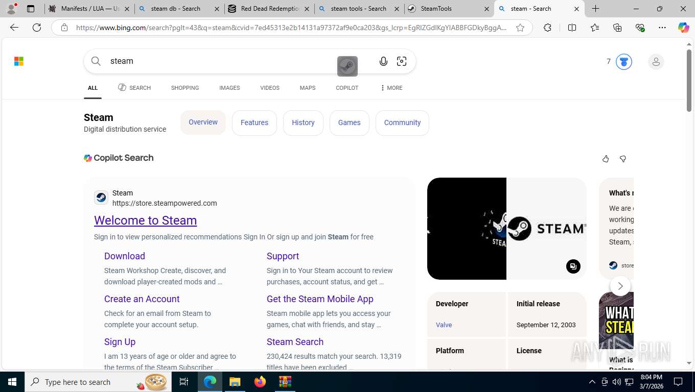
Task: Open the SEARCH tab with icon
Action: coord(134,88)
